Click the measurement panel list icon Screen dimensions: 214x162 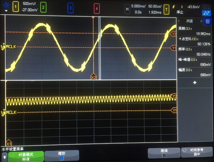pyautogui.click(x=208, y=21)
